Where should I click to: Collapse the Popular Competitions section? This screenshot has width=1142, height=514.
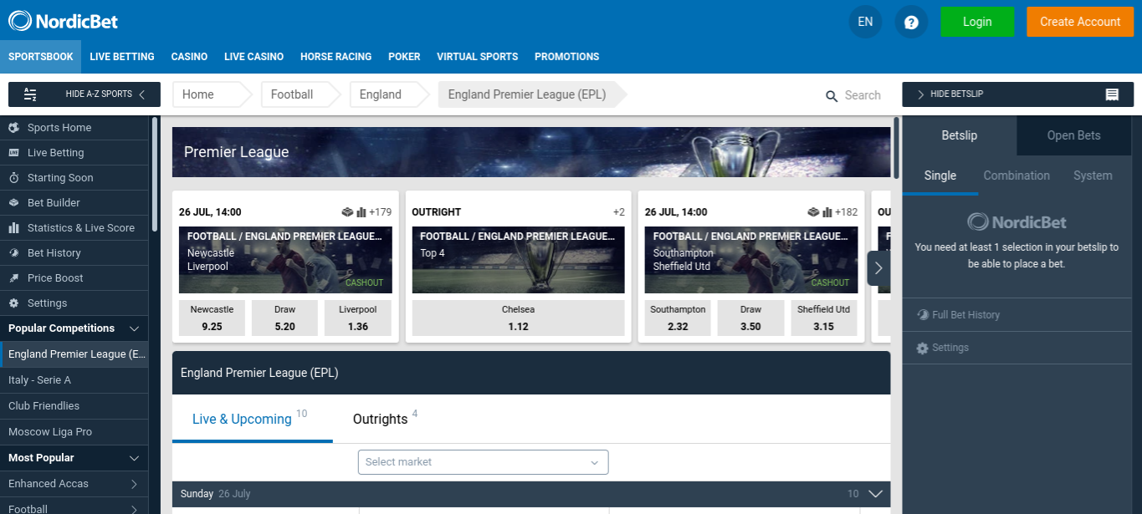(134, 328)
